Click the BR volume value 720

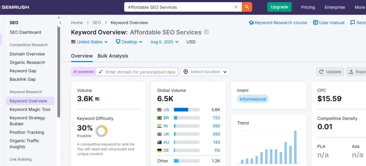(x=216, y=118)
